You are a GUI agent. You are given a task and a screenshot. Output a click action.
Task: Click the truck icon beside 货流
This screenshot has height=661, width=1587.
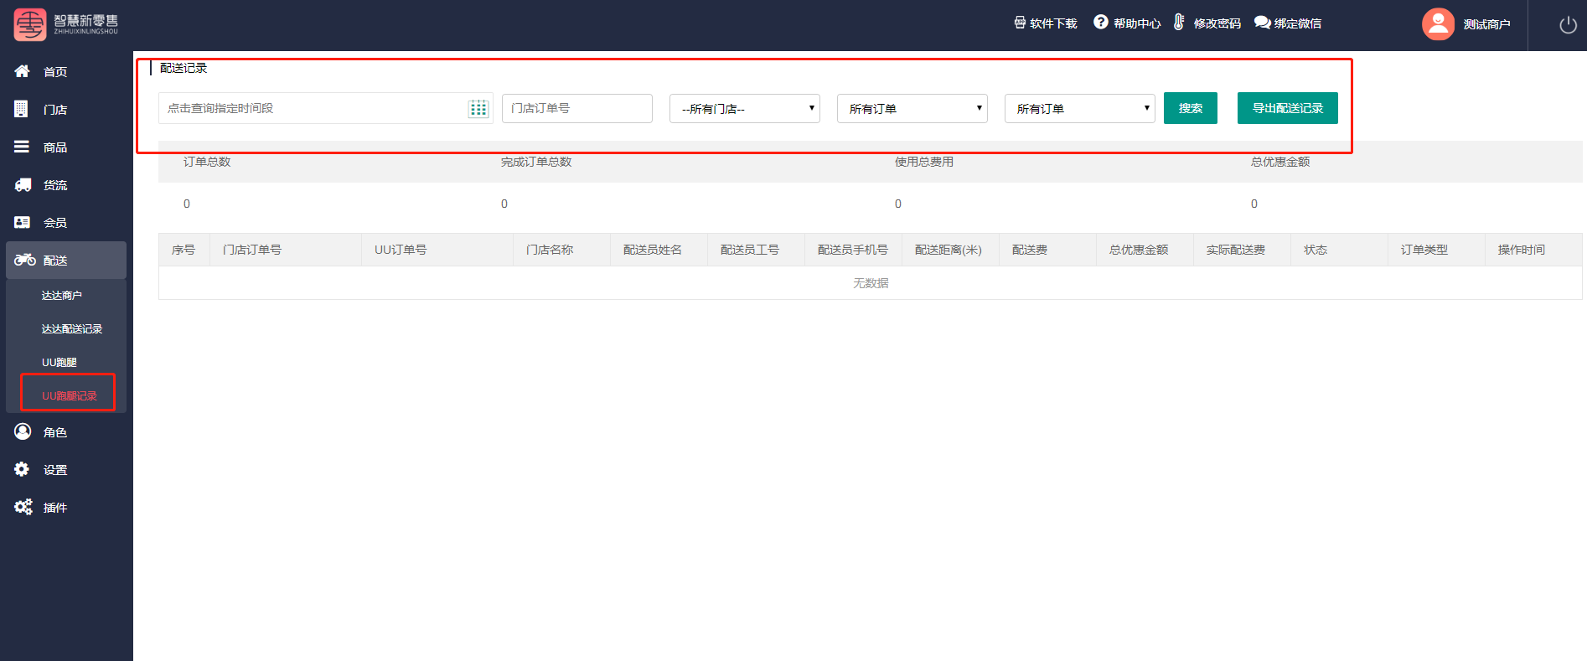tap(23, 184)
